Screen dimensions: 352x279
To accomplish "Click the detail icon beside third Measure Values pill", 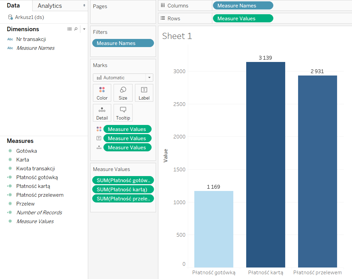I will tap(99, 147).
